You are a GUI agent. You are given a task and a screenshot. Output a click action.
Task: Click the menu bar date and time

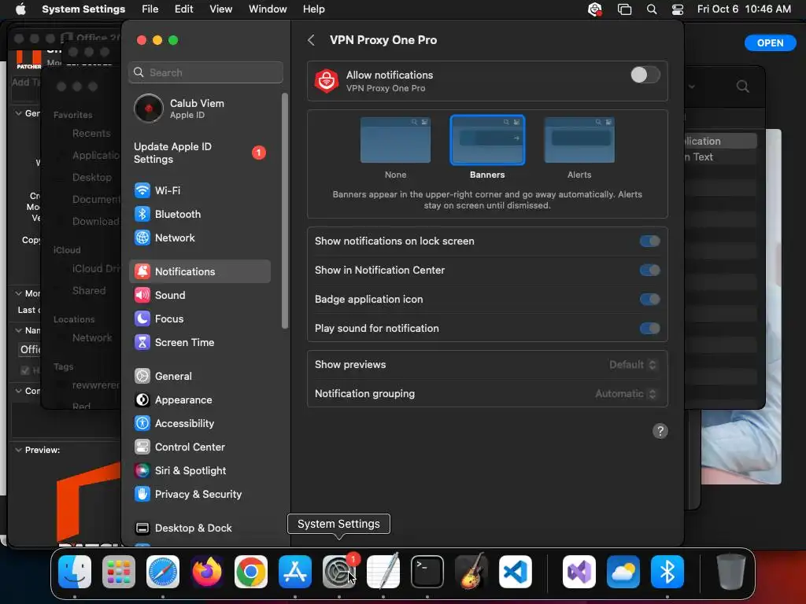click(744, 9)
